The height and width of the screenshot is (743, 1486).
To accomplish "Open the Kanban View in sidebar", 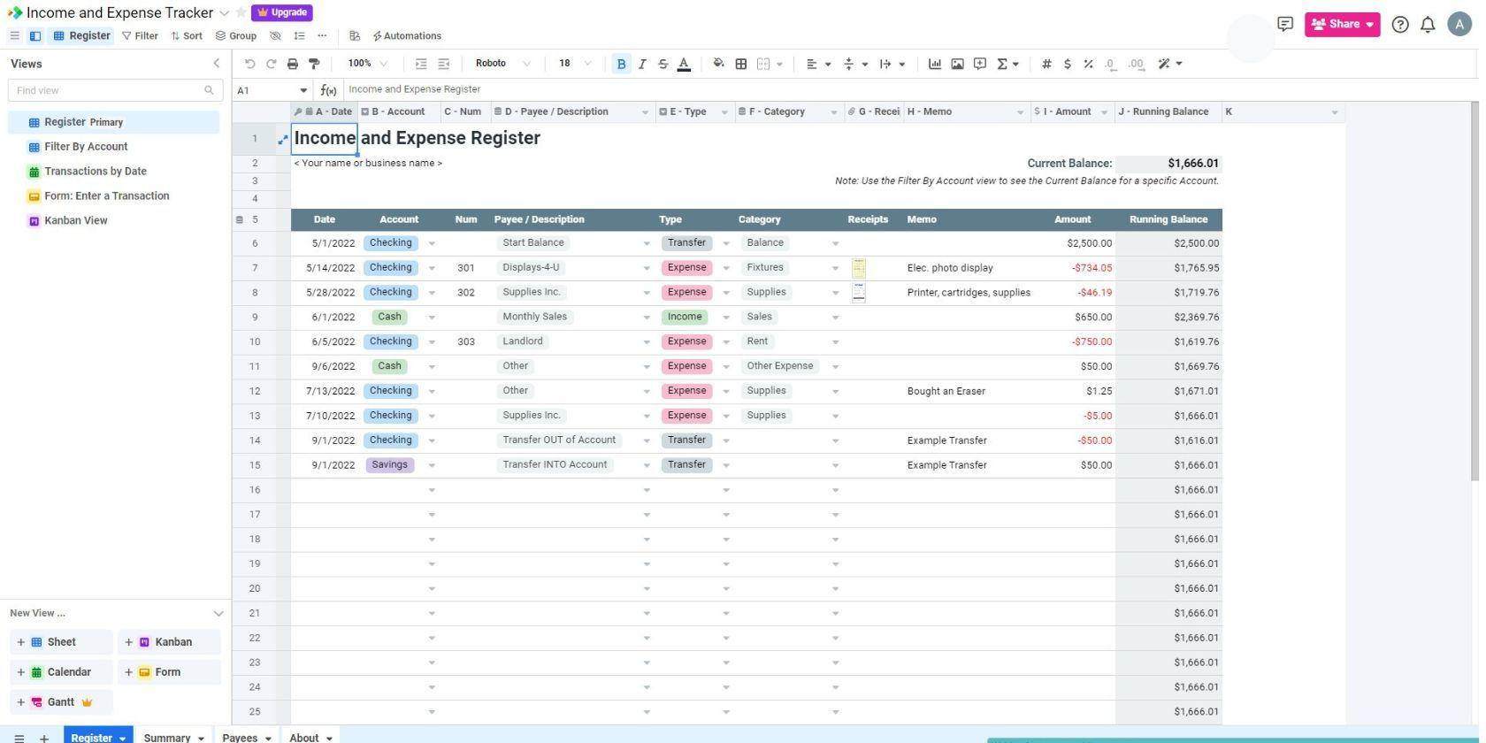I will (76, 220).
